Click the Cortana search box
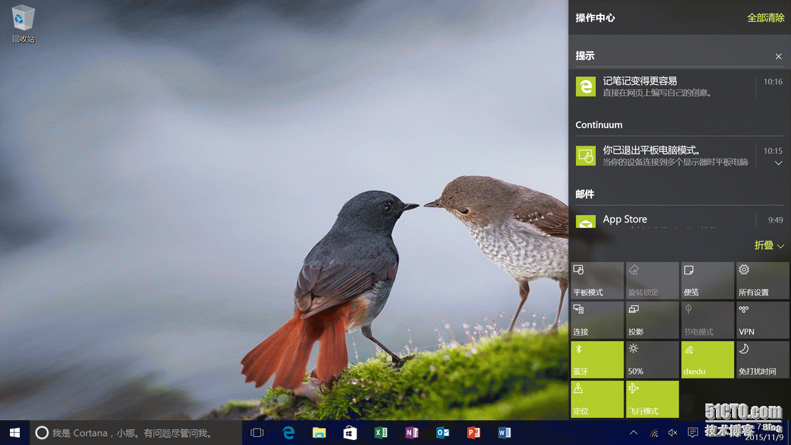This screenshot has width=791, height=445. pyautogui.click(x=136, y=433)
